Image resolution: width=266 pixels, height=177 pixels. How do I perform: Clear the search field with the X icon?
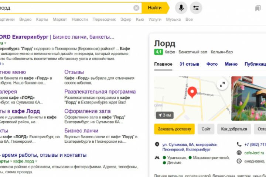click(x=136, y=8)
